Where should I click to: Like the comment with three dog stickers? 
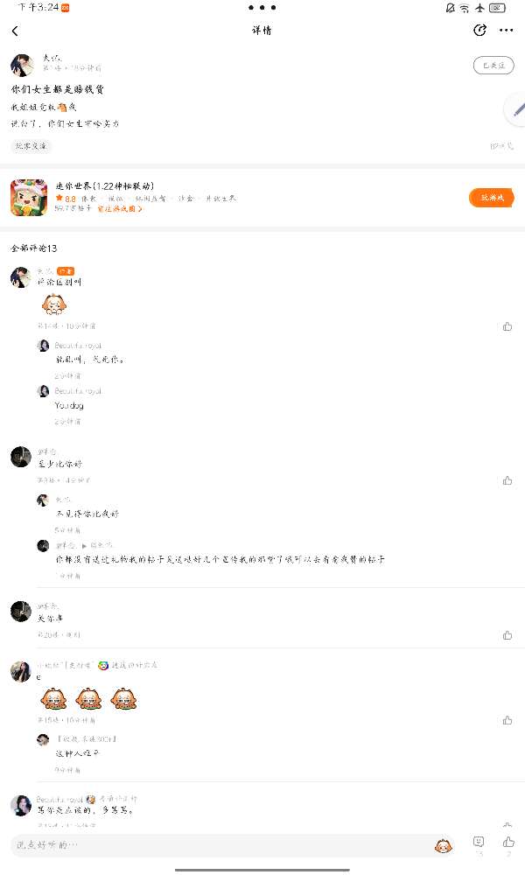[507, 720]
